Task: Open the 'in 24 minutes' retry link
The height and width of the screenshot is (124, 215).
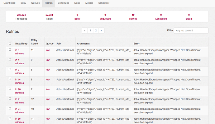Action: tap(19, 111)
